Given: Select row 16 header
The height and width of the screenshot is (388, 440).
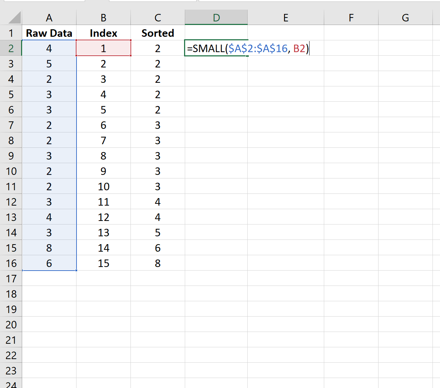Looking at the screenshot, I should pyautogui.click(x=11, y=263).
